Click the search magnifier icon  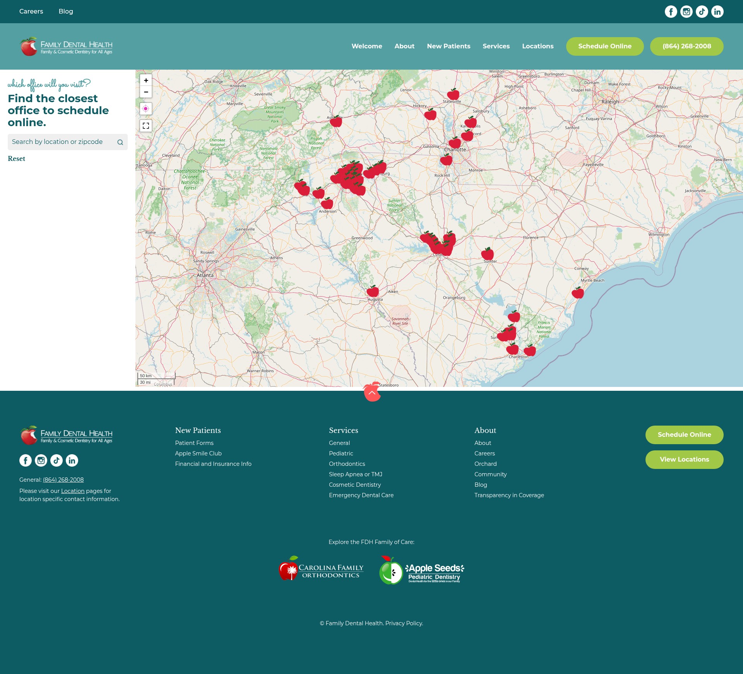pyautogui.click(x=120, y=142)
